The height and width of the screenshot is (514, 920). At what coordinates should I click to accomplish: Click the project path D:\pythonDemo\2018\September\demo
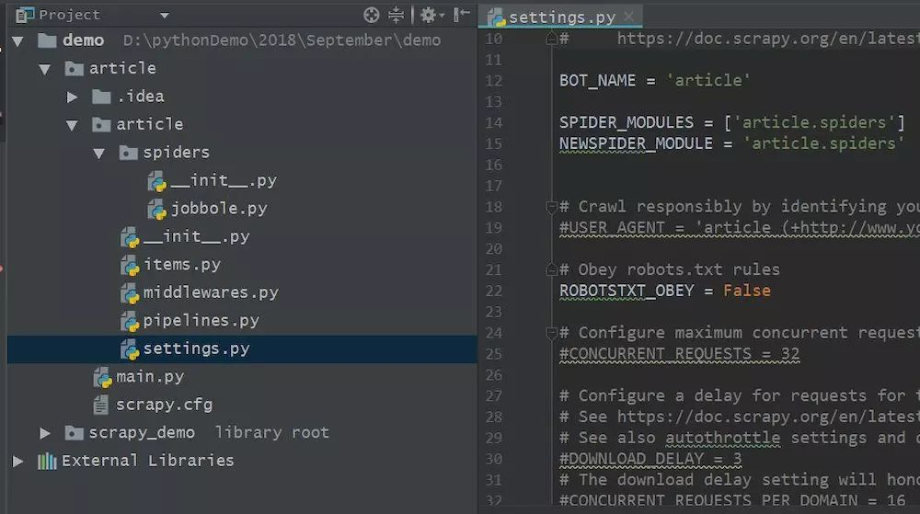(282, 40)
